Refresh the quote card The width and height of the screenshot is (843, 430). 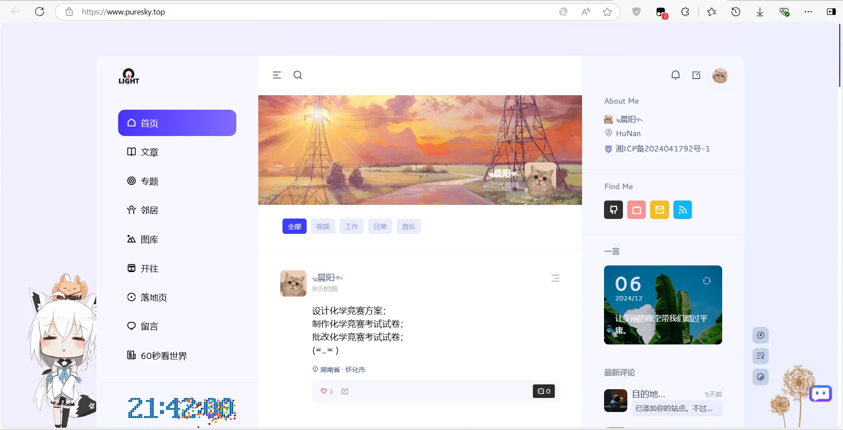(707, 281)
